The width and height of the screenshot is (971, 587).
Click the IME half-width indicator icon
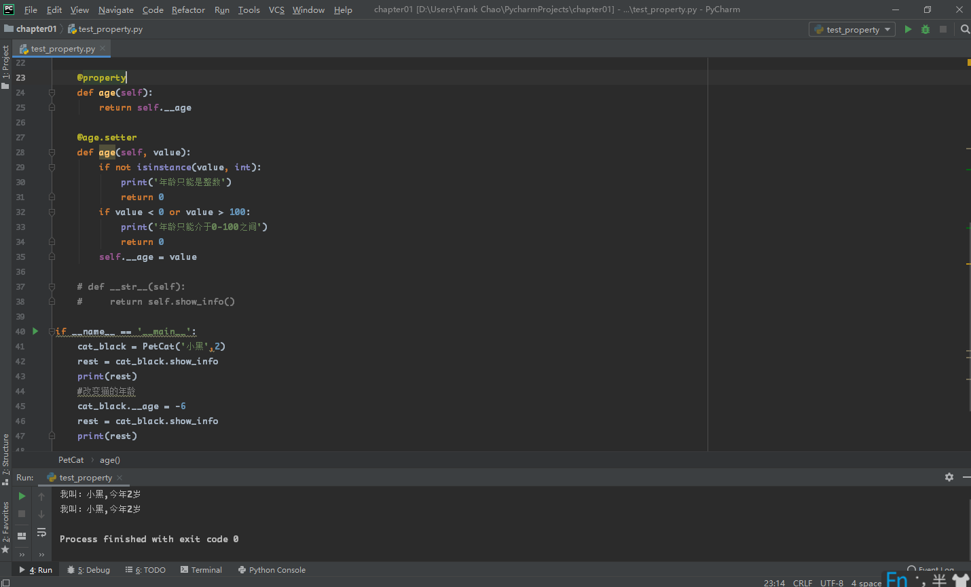(940, 580)
